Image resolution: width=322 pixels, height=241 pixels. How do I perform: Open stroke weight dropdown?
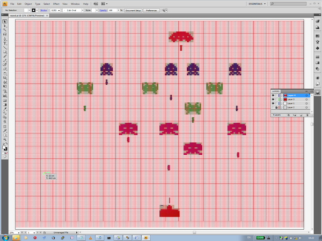click(59, 10)
